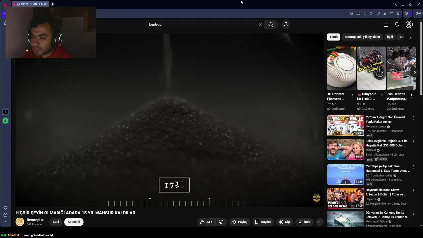The width and height of the screenshot is (423, 238).
Task: Open Easy Setup sliders icon
Action: pyautogui.click(x=392, y=13)
